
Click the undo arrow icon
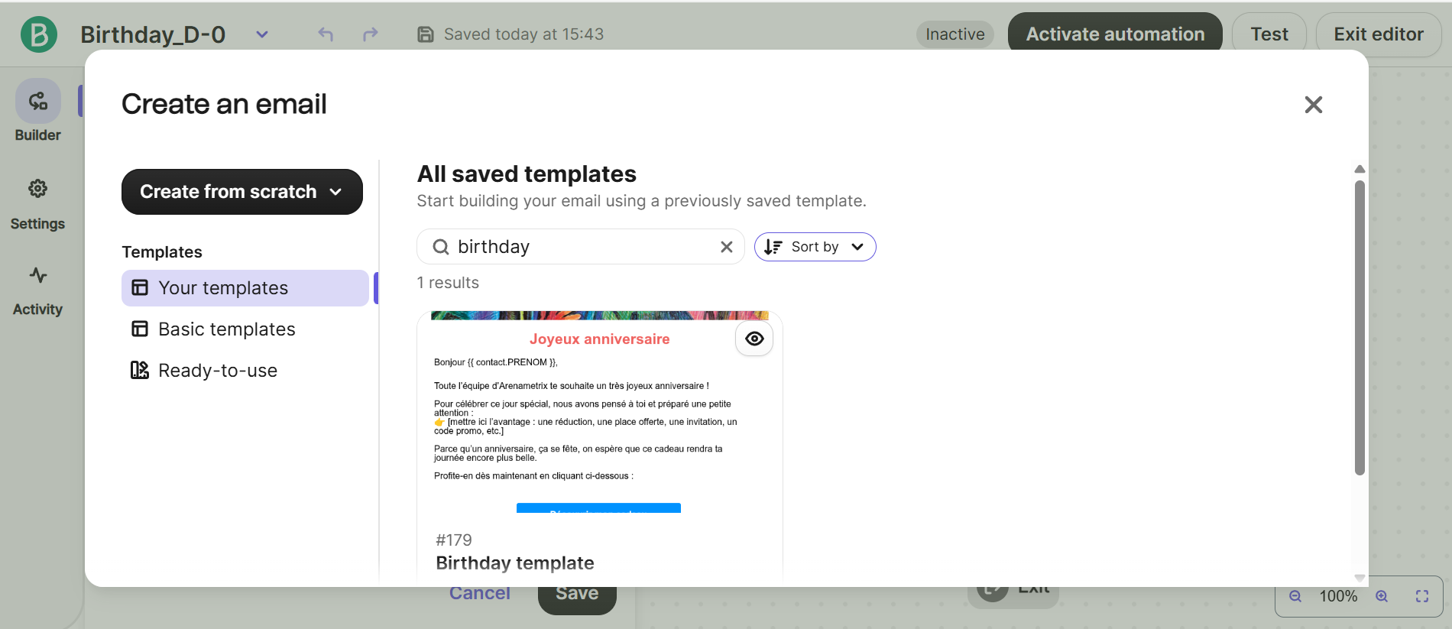coord(326,34)
